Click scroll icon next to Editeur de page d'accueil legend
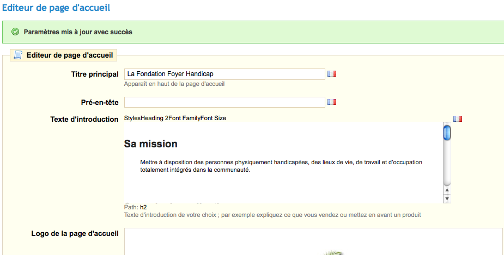The width and height of the screenshot is (504, 255). click(18, 55)
